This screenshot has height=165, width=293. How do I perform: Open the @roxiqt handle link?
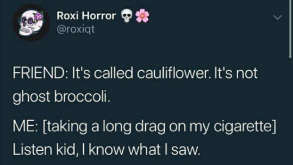click(76, 29)
